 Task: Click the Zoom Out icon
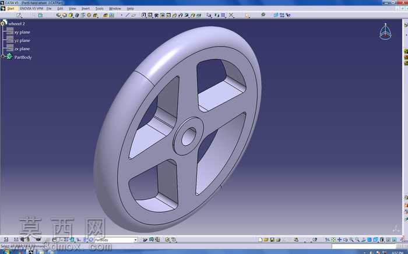[x=357, y=239]
